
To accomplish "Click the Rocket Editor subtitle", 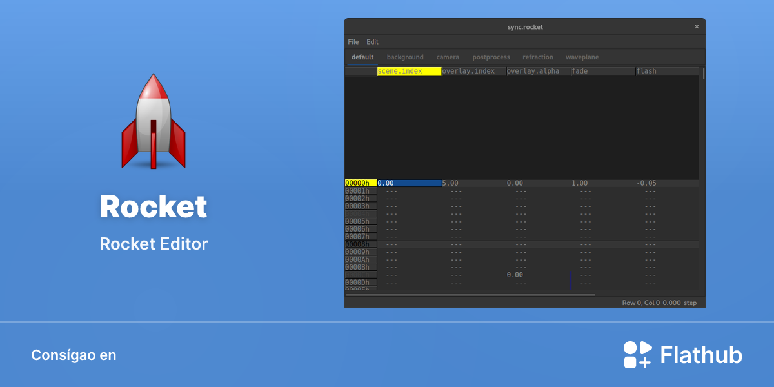I will 154,244.
